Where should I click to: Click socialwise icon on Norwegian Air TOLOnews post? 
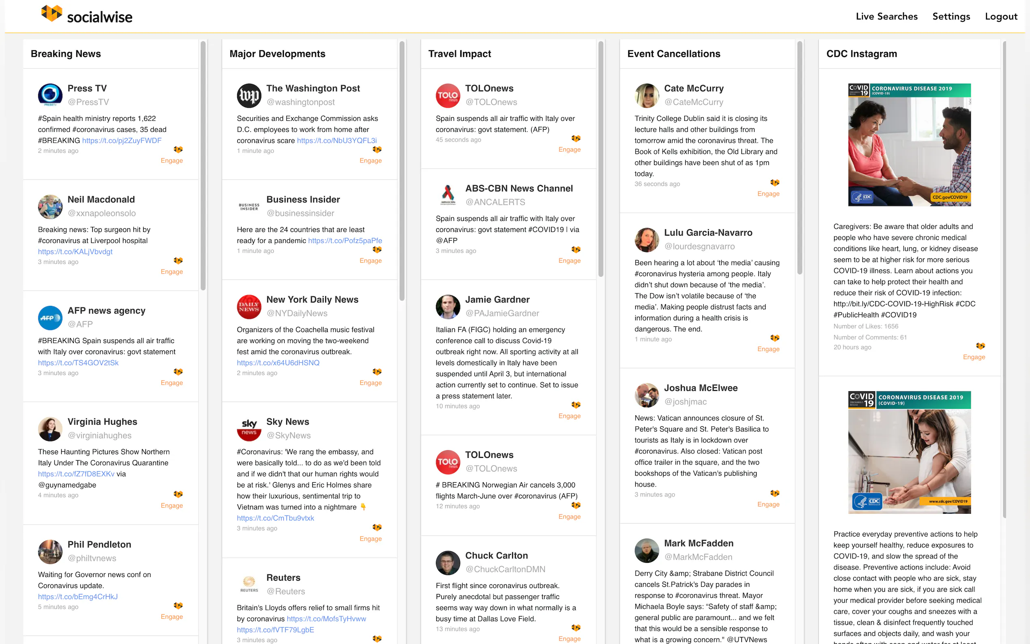pos(576,505)
